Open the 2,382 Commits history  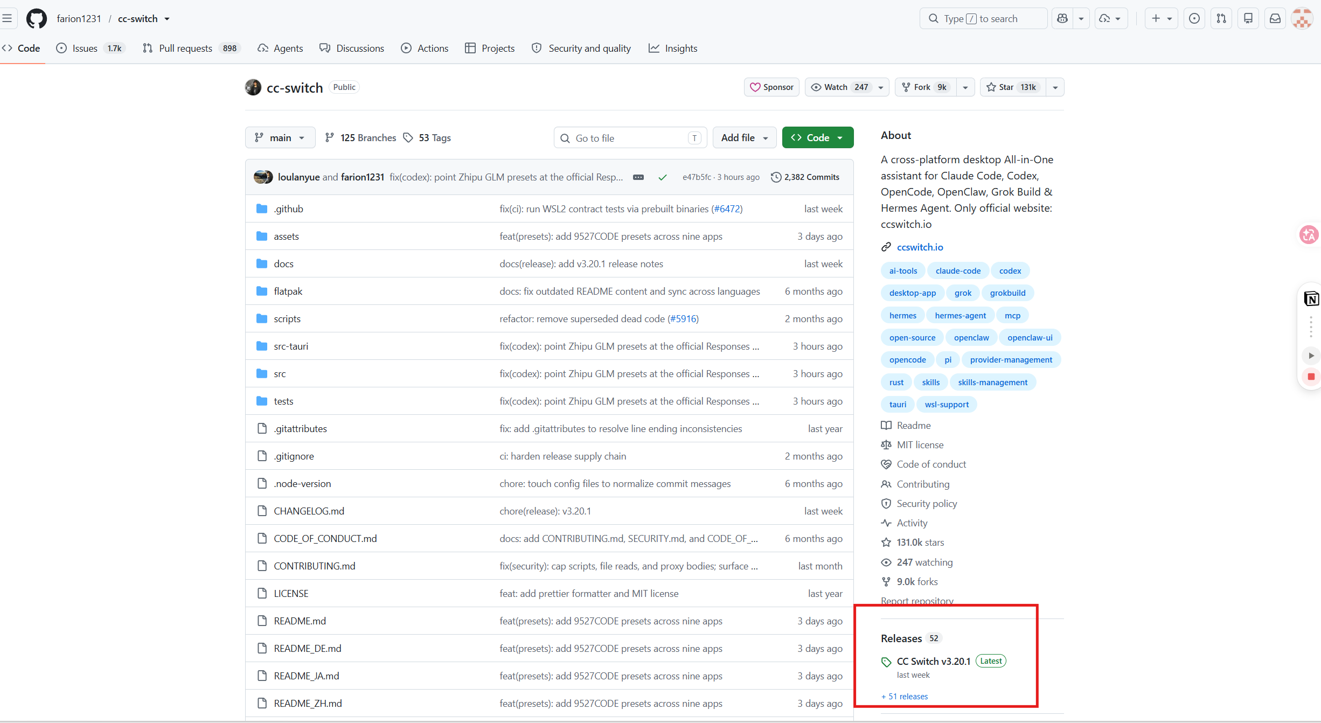point(805,177)
